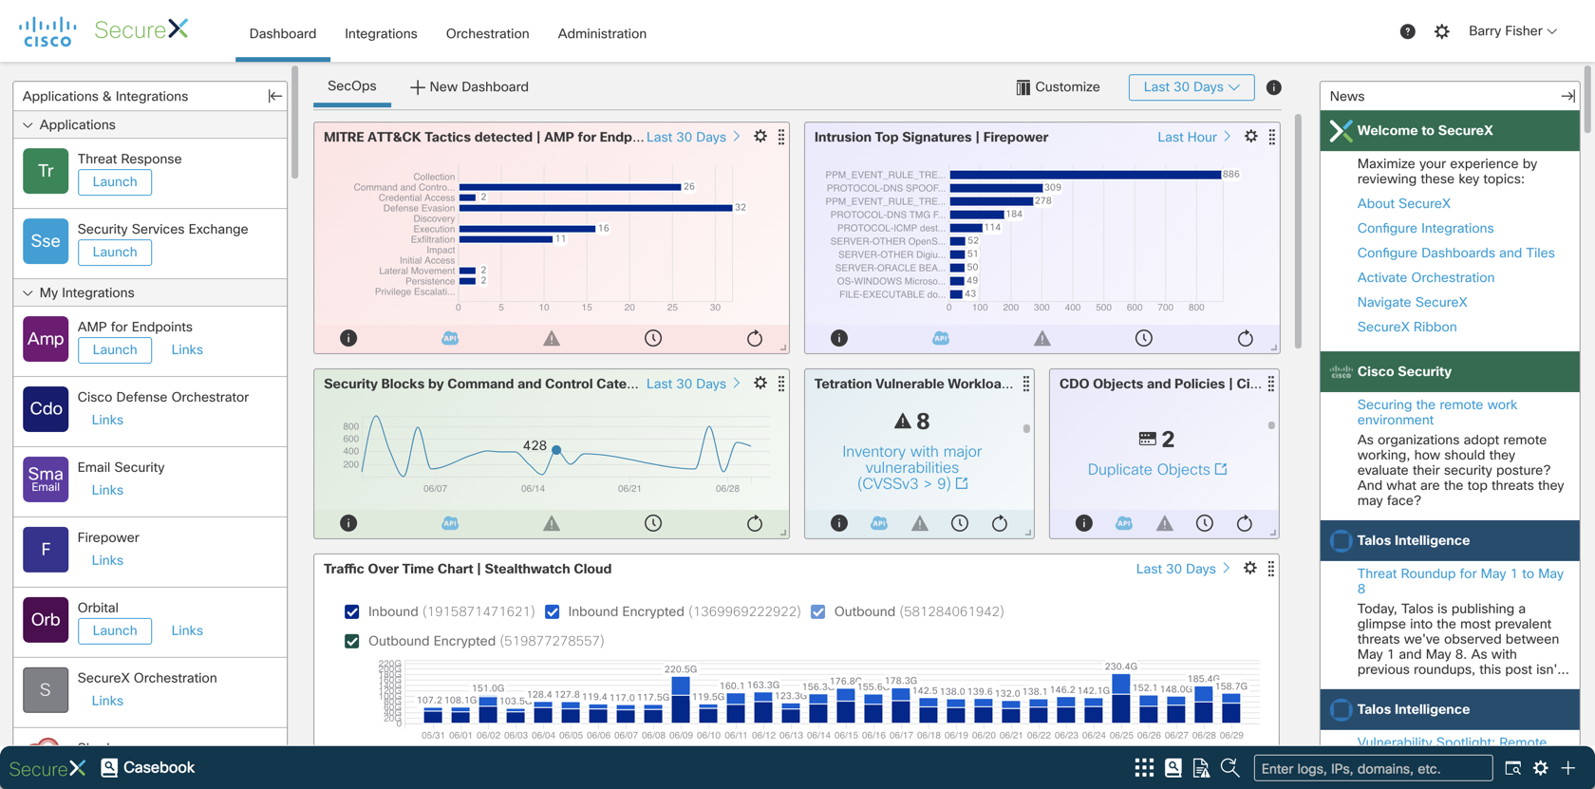Screen dimensions: 1595x789
Task: Open the Administration tab
Action: (x=602, y=33)
